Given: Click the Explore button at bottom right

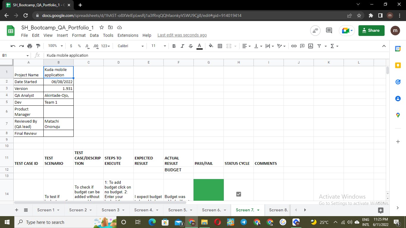Looking at the screenshot, I should click(381, 210).
